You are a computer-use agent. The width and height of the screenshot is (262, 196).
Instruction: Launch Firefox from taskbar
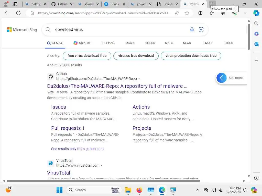139,190
